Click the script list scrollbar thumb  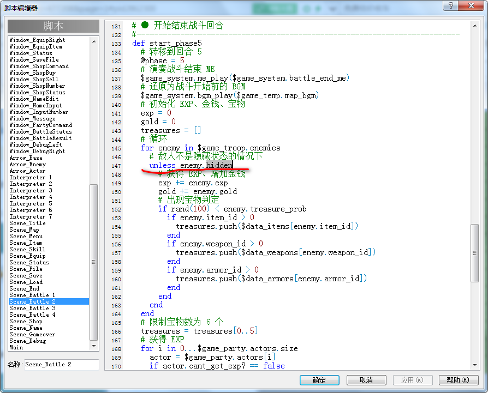[94, 262]
